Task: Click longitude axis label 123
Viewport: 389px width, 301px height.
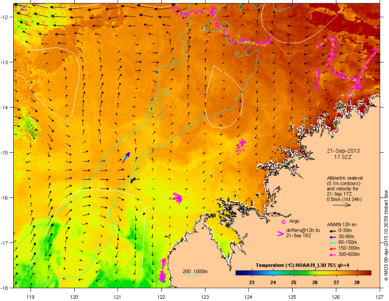Action: point(205,297)
